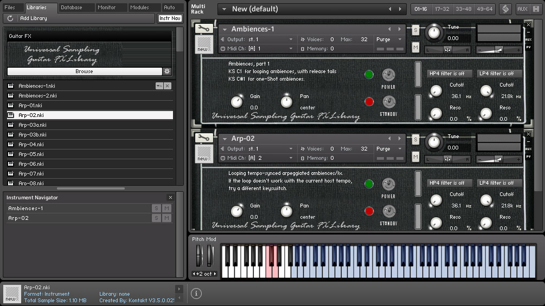Open the Guitar FX library gear settings
Viewport: 545px width, 306px height.
point(167,71)
